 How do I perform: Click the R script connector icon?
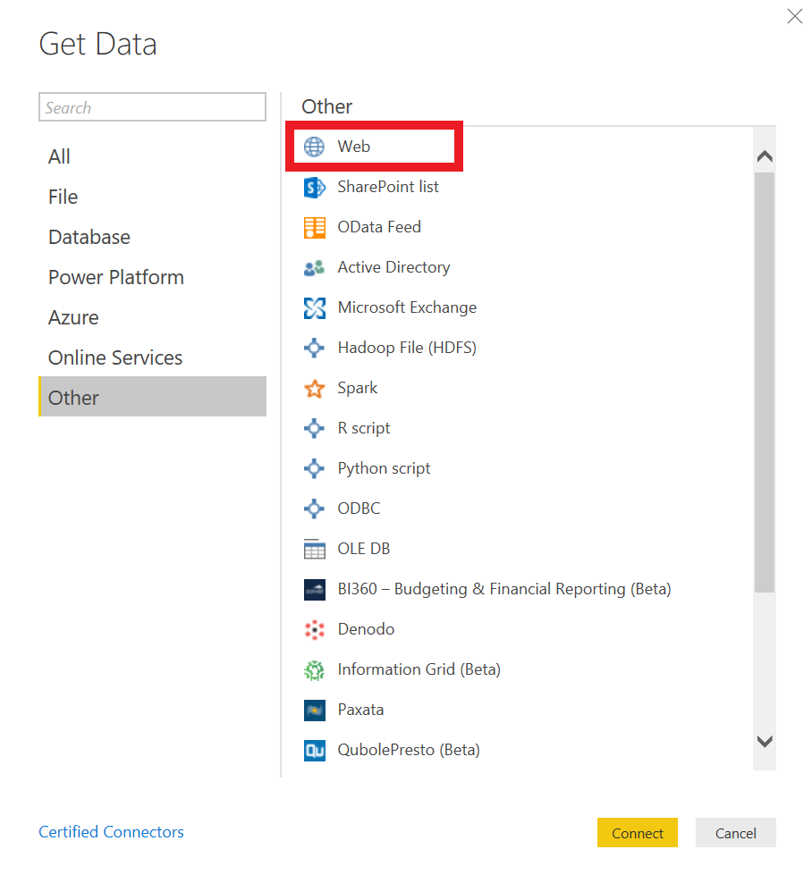314,429
